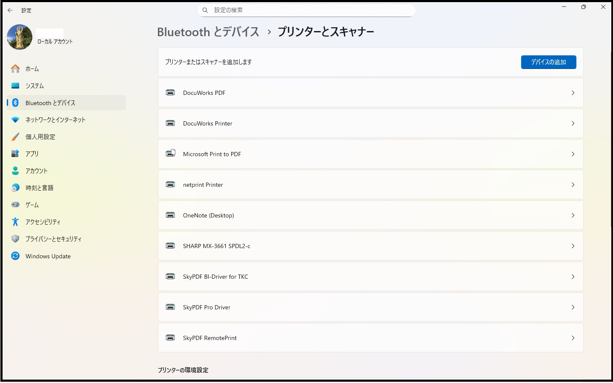Expand the DocuWorks PDF chevron
This screenshot has width=613, height=383.
pos(573,93)
